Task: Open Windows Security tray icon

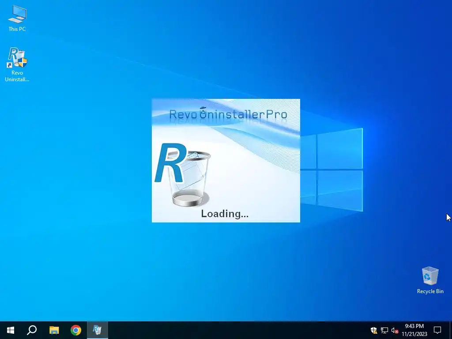Action: [x=374, y=330]
